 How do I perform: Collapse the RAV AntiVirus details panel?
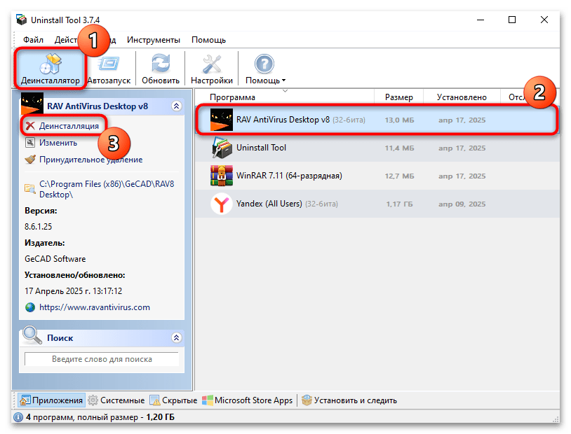[x=176, y=106]
